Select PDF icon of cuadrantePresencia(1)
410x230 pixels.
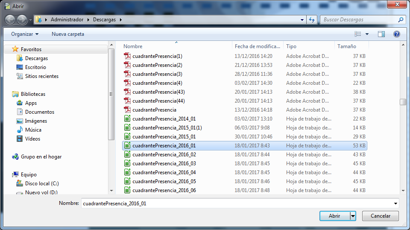[127, 56]
